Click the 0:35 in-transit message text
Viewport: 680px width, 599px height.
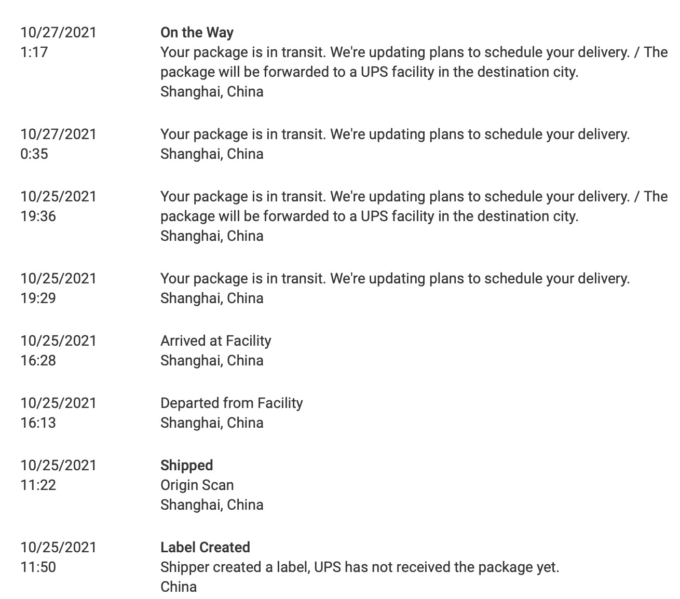(395, 134)
